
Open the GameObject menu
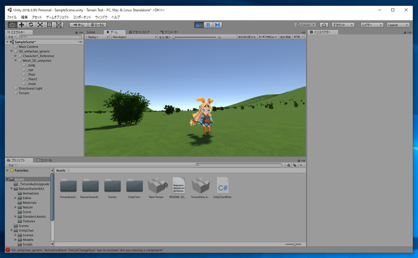click(x=57, y=17)
